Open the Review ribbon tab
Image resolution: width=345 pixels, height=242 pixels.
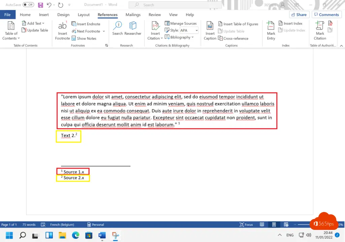tap(155, 14)
